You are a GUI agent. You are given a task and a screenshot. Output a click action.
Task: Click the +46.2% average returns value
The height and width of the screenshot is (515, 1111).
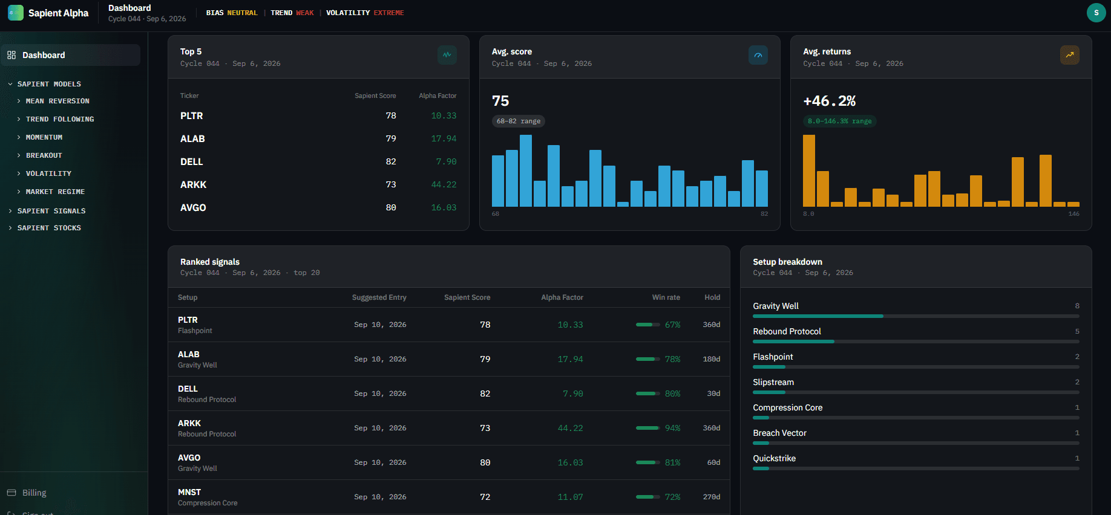point(830,101)
